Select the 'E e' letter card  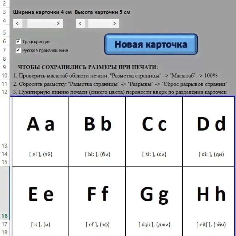click(40, 195)
